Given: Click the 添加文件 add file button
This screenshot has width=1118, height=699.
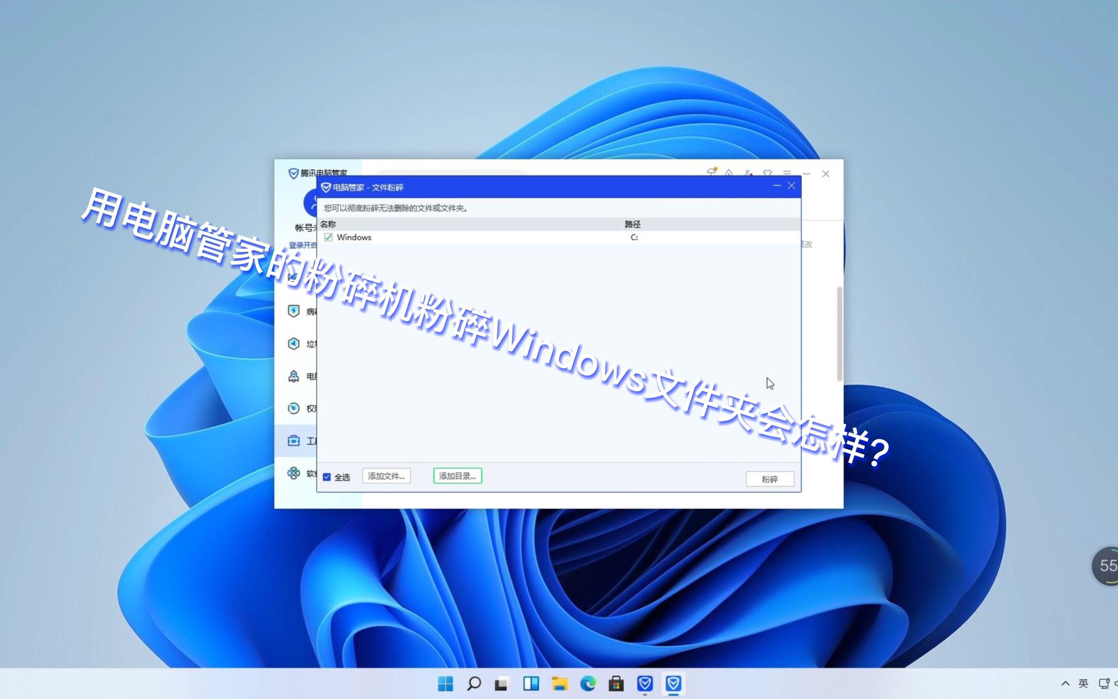Looking at the screenshot, I should [386, 476].
